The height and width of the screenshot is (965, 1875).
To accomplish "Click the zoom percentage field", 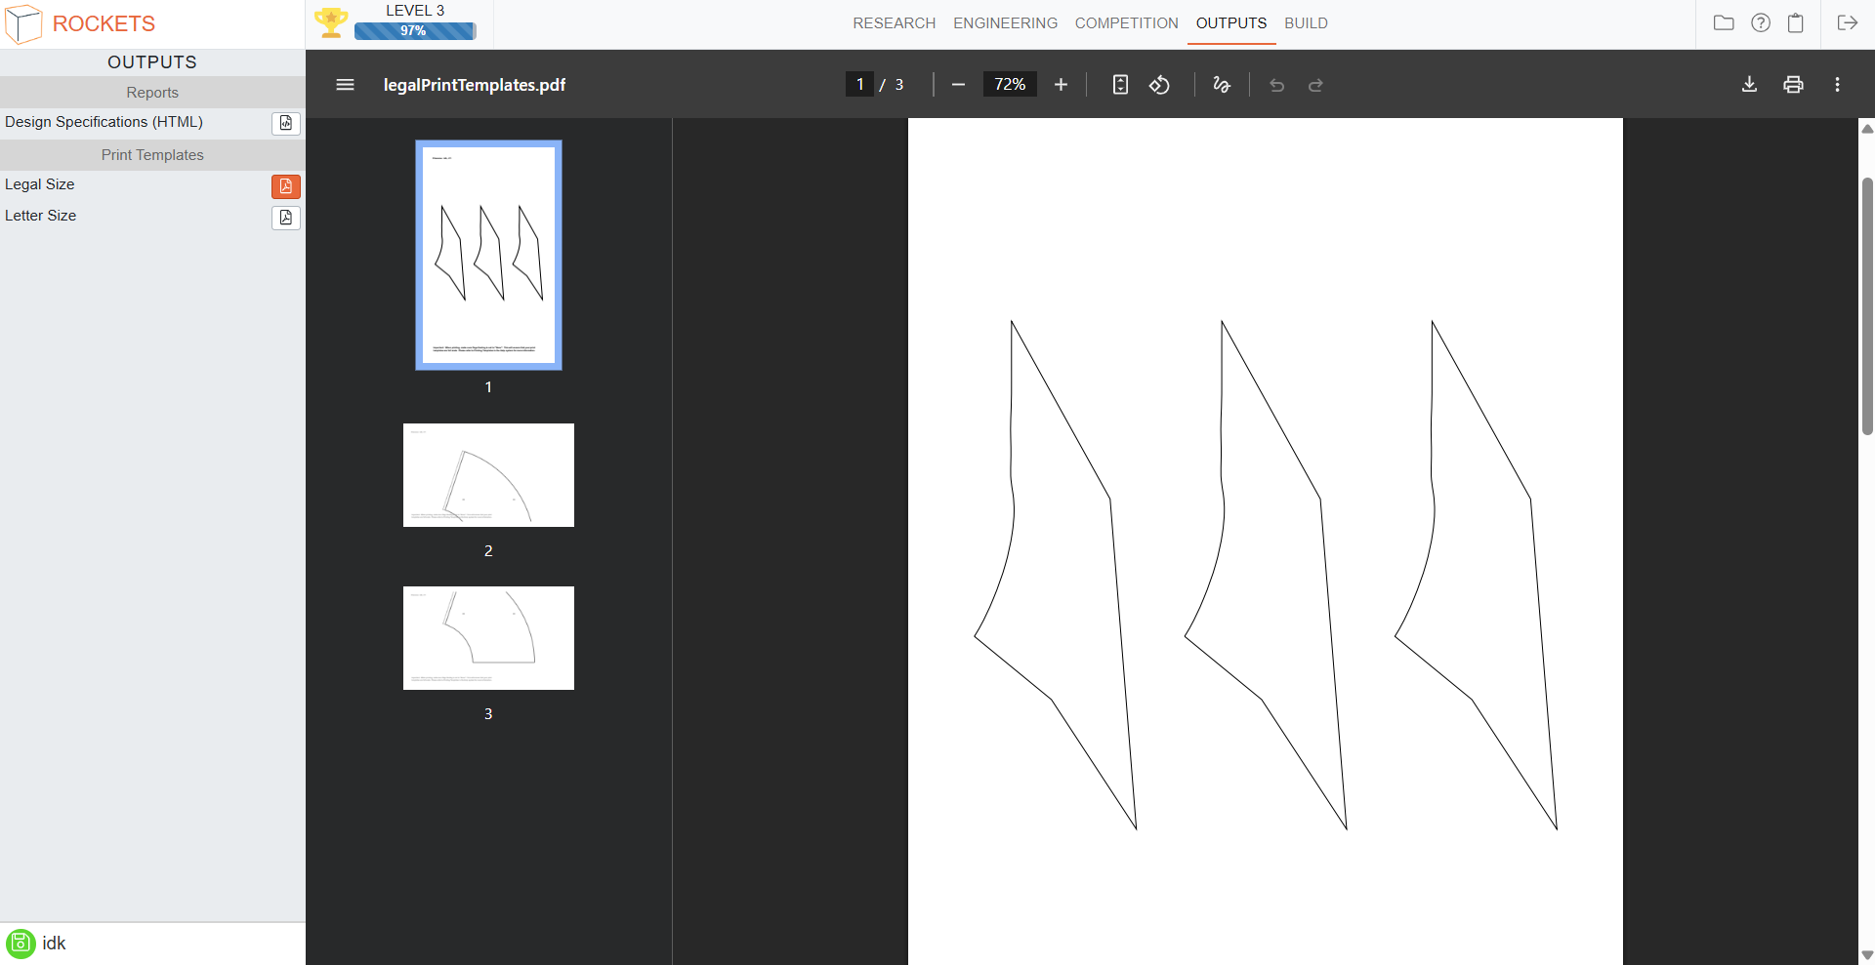I will [x=1009, y=85].
